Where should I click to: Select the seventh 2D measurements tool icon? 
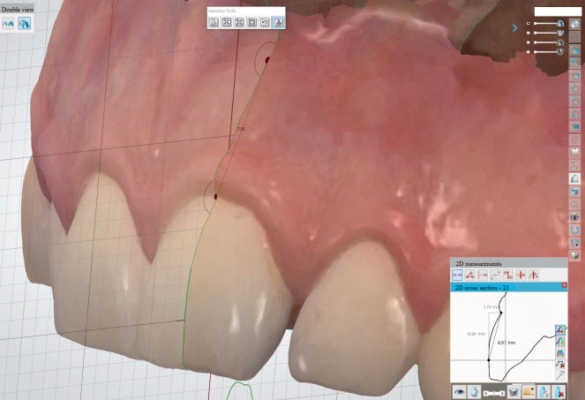(534, 275)
